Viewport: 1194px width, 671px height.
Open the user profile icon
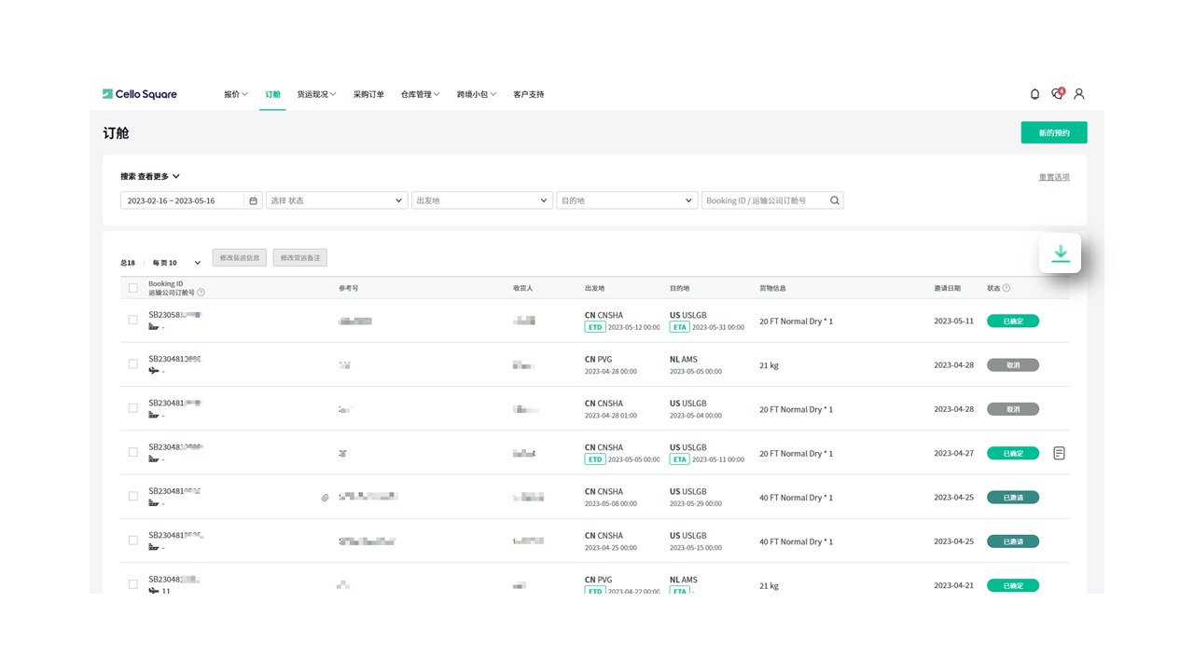point(1079,94)
